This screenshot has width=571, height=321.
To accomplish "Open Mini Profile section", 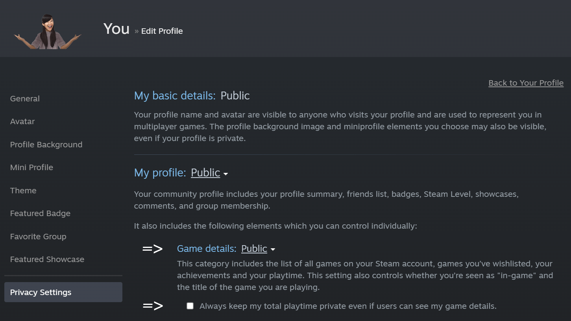I will [31, 167].
